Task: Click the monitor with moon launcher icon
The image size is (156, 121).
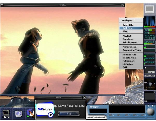Action: 19,114
